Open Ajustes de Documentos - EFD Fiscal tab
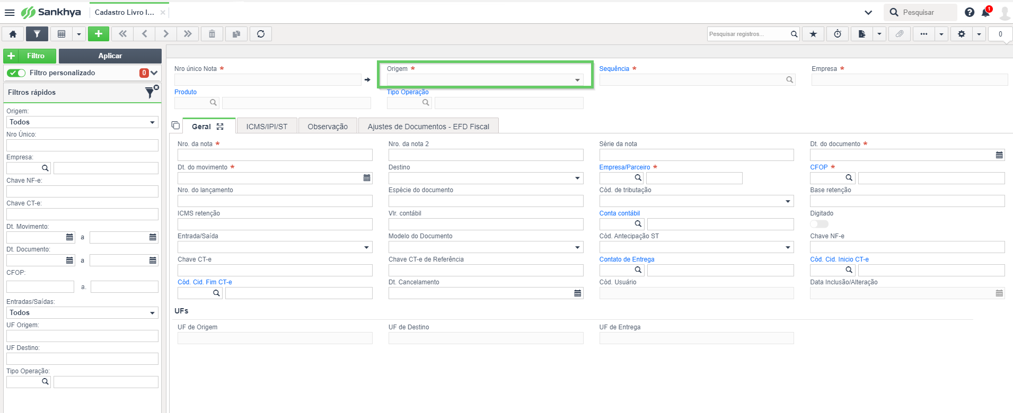 (428, 127)
